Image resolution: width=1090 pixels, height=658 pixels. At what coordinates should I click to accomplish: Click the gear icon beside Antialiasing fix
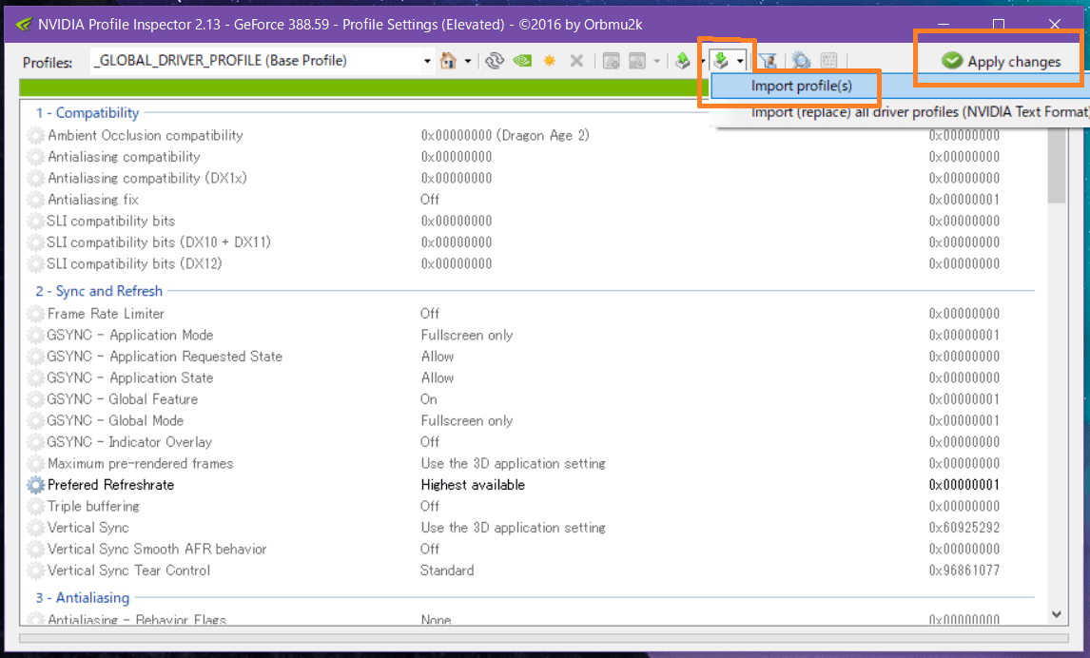[x=35, y=200]
